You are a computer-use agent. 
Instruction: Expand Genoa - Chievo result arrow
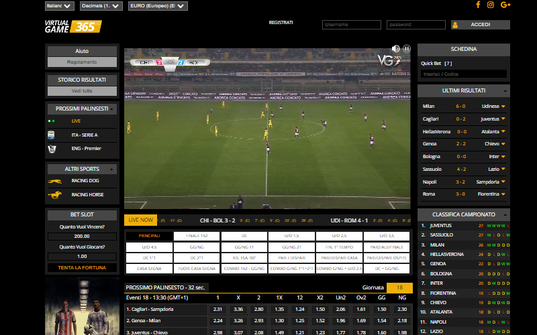503,144
